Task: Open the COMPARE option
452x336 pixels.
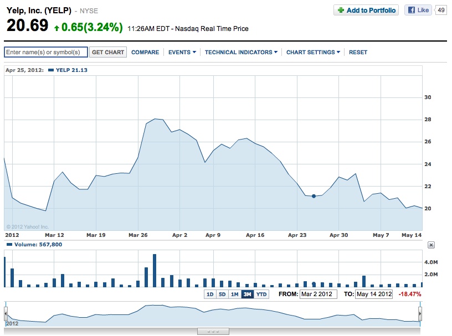Action: [x=145, y=52]
